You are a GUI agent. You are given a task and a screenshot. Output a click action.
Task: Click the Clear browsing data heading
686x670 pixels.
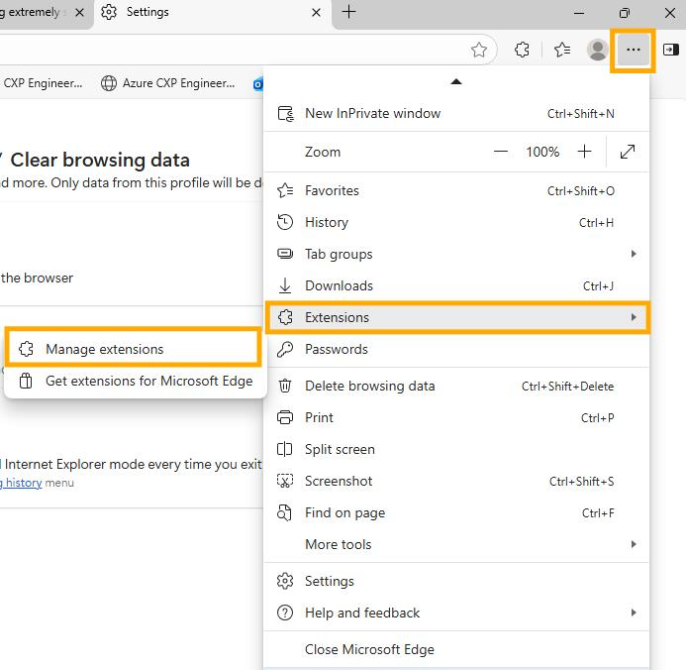point(100,160)
